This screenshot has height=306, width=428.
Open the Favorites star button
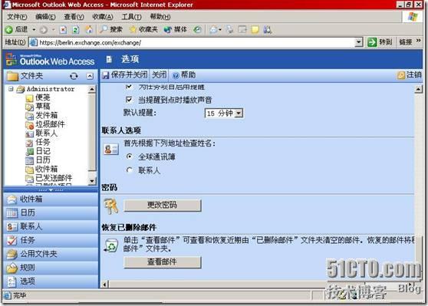click(143, 29)
